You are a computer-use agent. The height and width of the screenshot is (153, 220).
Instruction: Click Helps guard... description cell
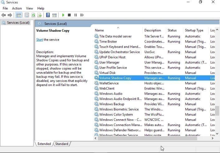[x=154, y=130]
